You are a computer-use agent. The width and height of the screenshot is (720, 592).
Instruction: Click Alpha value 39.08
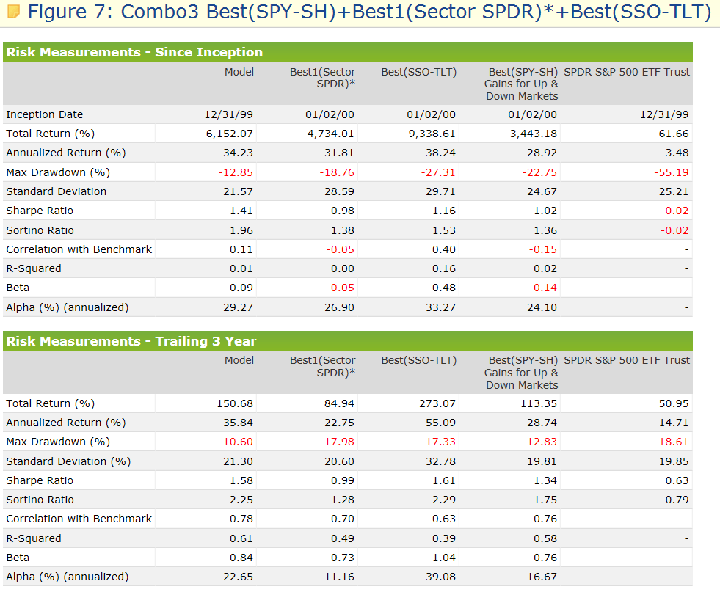pos(440,577)
